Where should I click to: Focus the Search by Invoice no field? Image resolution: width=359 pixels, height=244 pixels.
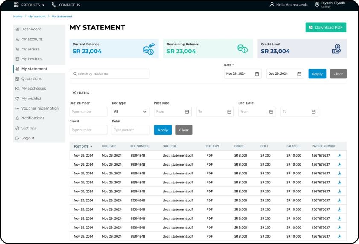[x=109, y=74]
